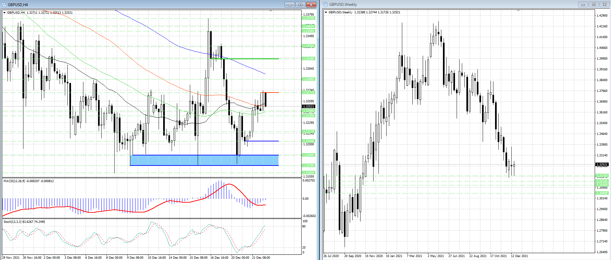Click the green 1.33355 level label
The image size is (611, 260).
(x=308, y=46)
